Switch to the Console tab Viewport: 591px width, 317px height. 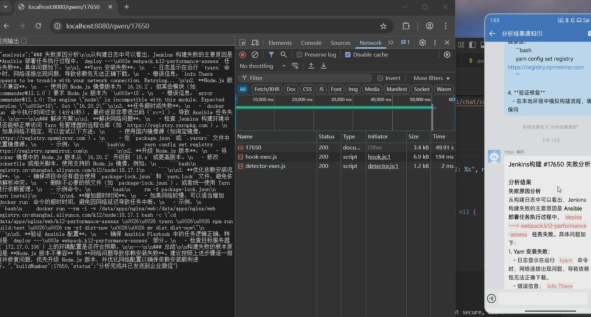[311, 43]
